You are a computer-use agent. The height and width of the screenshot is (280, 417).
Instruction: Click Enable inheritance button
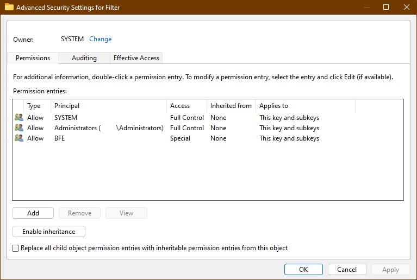point(49,231)
